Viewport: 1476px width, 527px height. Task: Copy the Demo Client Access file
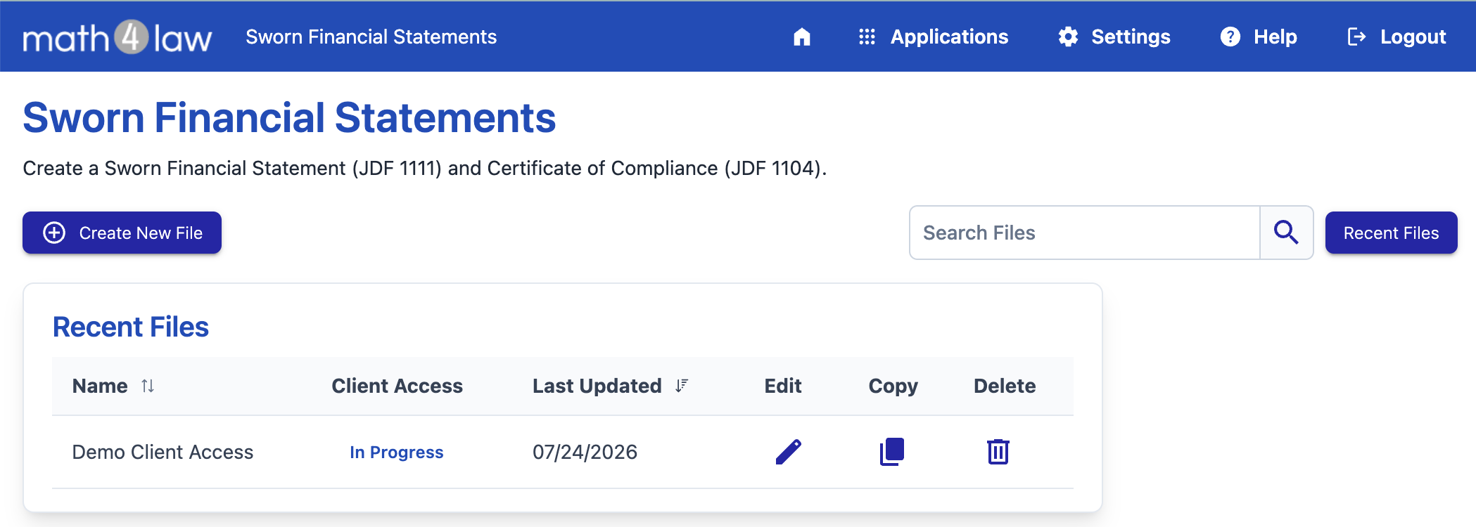(892, 452)
